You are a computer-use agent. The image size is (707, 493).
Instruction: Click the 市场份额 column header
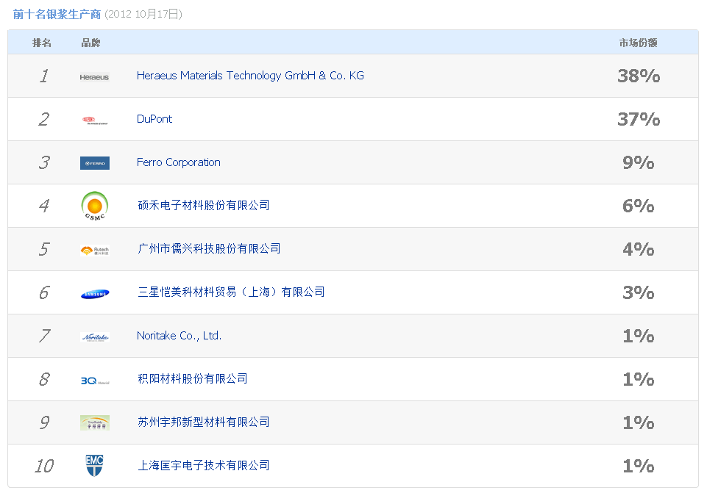tap(638, 43)
